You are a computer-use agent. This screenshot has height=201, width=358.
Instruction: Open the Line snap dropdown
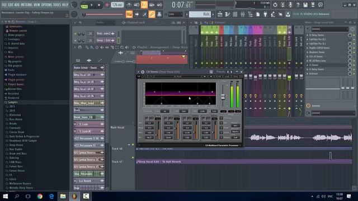coord(175,15)
